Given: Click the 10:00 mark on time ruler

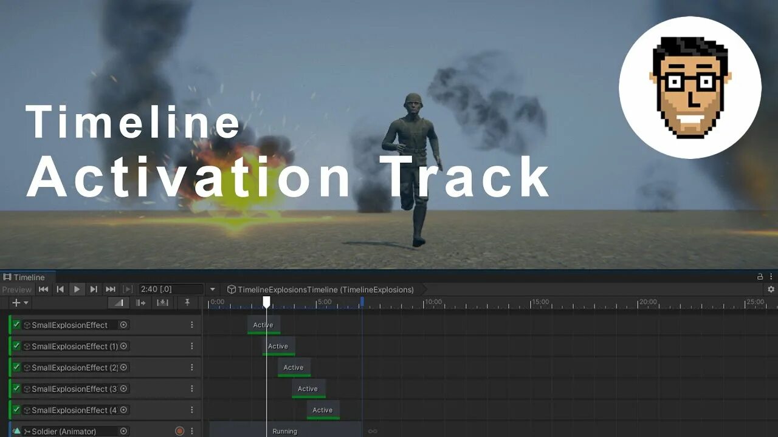Looking at the screenshot, I should coord(433,302).
